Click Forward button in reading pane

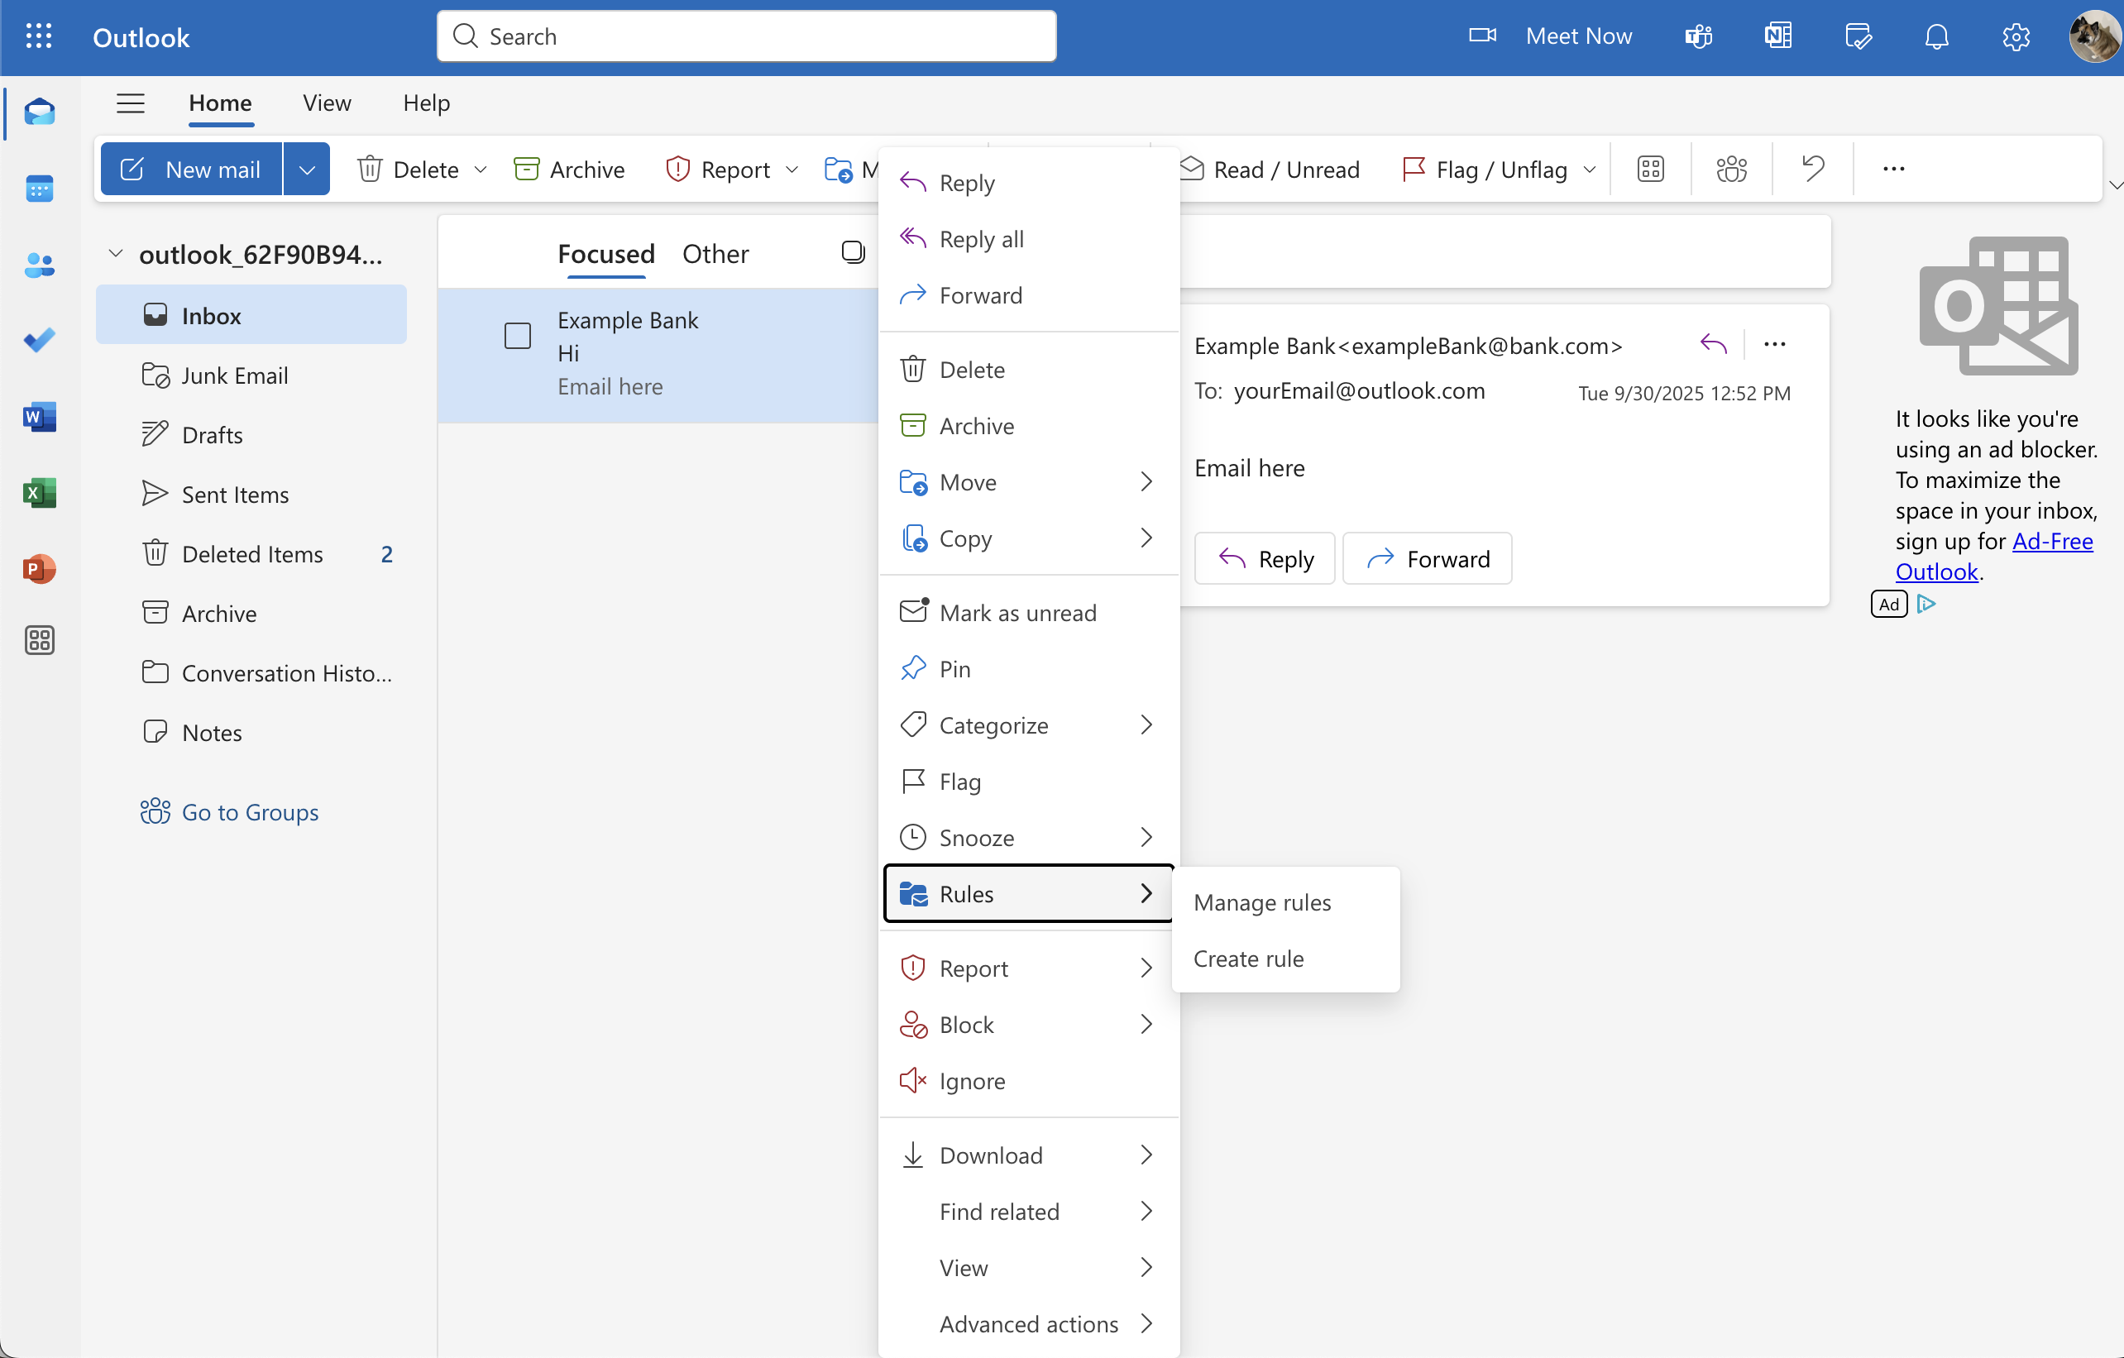1426,559
